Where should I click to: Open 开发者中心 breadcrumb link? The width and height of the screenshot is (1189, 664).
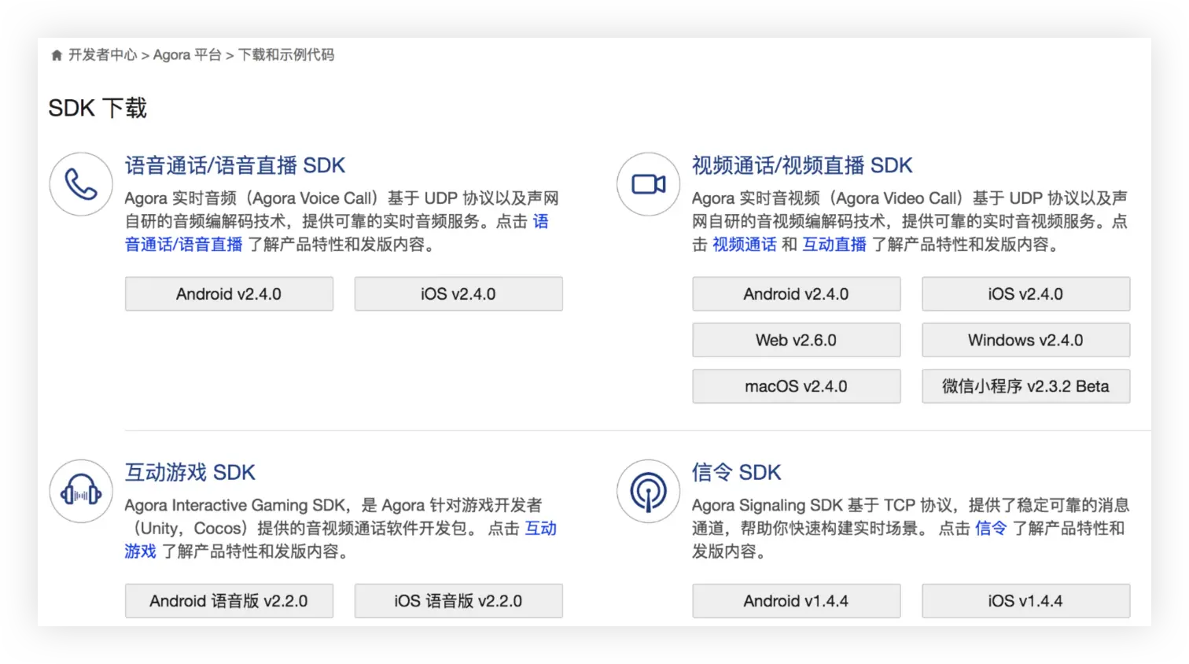coord(102,55)
